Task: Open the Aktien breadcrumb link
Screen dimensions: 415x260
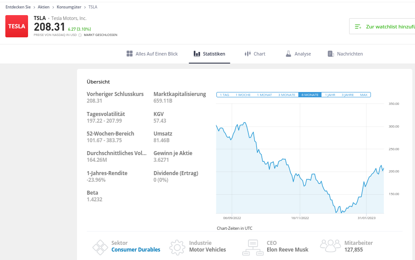Action: coord(44,7)
